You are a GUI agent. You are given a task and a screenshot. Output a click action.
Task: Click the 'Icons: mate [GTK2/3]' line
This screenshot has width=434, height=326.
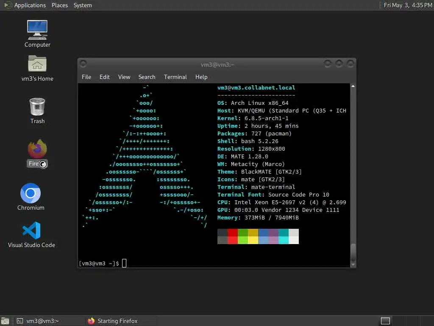pyautogui.click(x=251, y=180)
